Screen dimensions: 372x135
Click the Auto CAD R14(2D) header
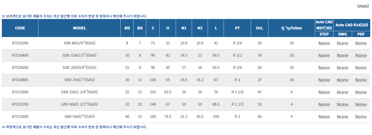click(352, 25)
